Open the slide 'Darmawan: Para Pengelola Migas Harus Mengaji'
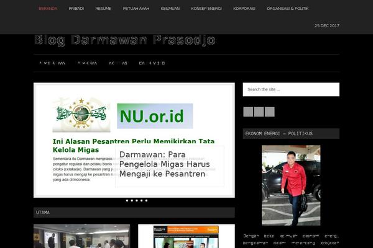The width and height of the screenshot is (373, 248). tap(164, 164)
